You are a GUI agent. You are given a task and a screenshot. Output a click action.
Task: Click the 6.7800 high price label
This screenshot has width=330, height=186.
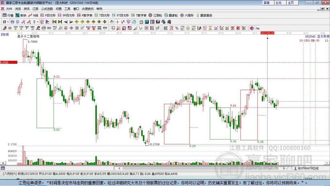[33, 42]
